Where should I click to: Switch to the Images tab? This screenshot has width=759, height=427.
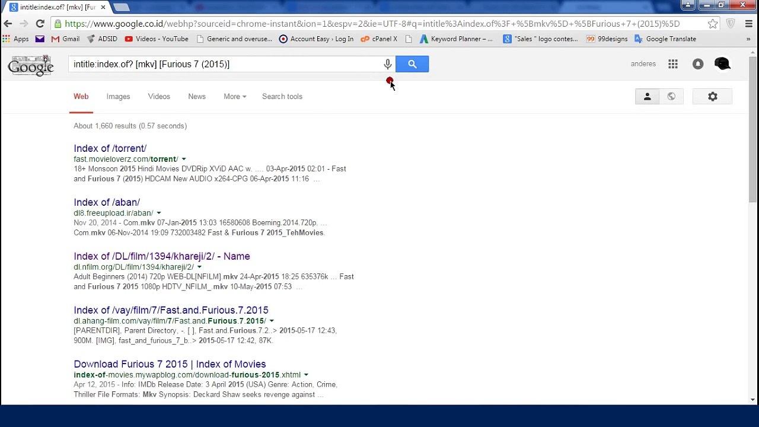tap(118, 97)
